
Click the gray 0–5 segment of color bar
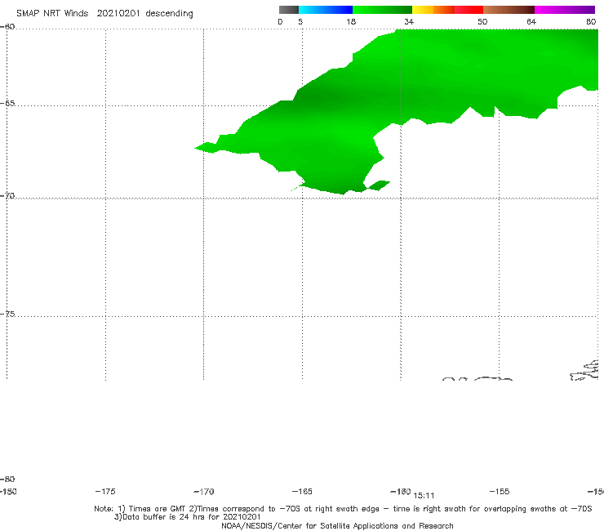(x=289, y=10)
